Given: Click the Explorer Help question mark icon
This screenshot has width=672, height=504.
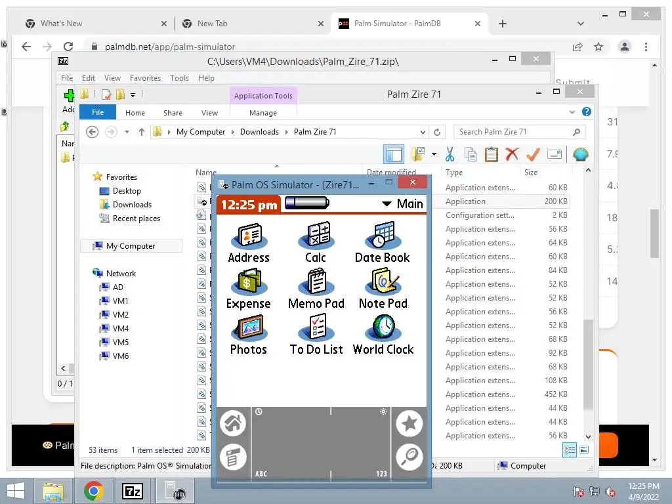Looking at the screenshot, I should [x=587, y=112].
